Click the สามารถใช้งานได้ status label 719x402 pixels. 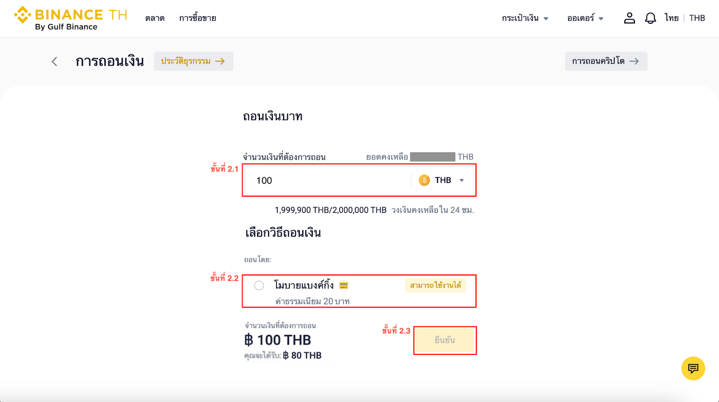(x=435, y=285)
